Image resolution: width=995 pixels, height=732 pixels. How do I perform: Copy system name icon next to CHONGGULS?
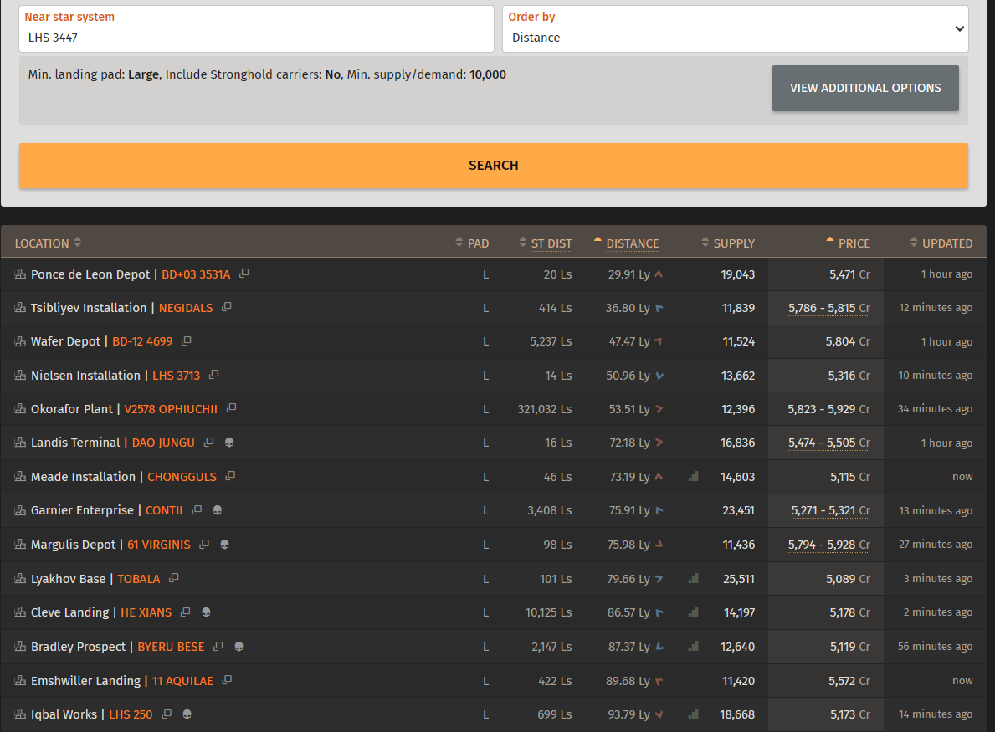coord(230,476)
